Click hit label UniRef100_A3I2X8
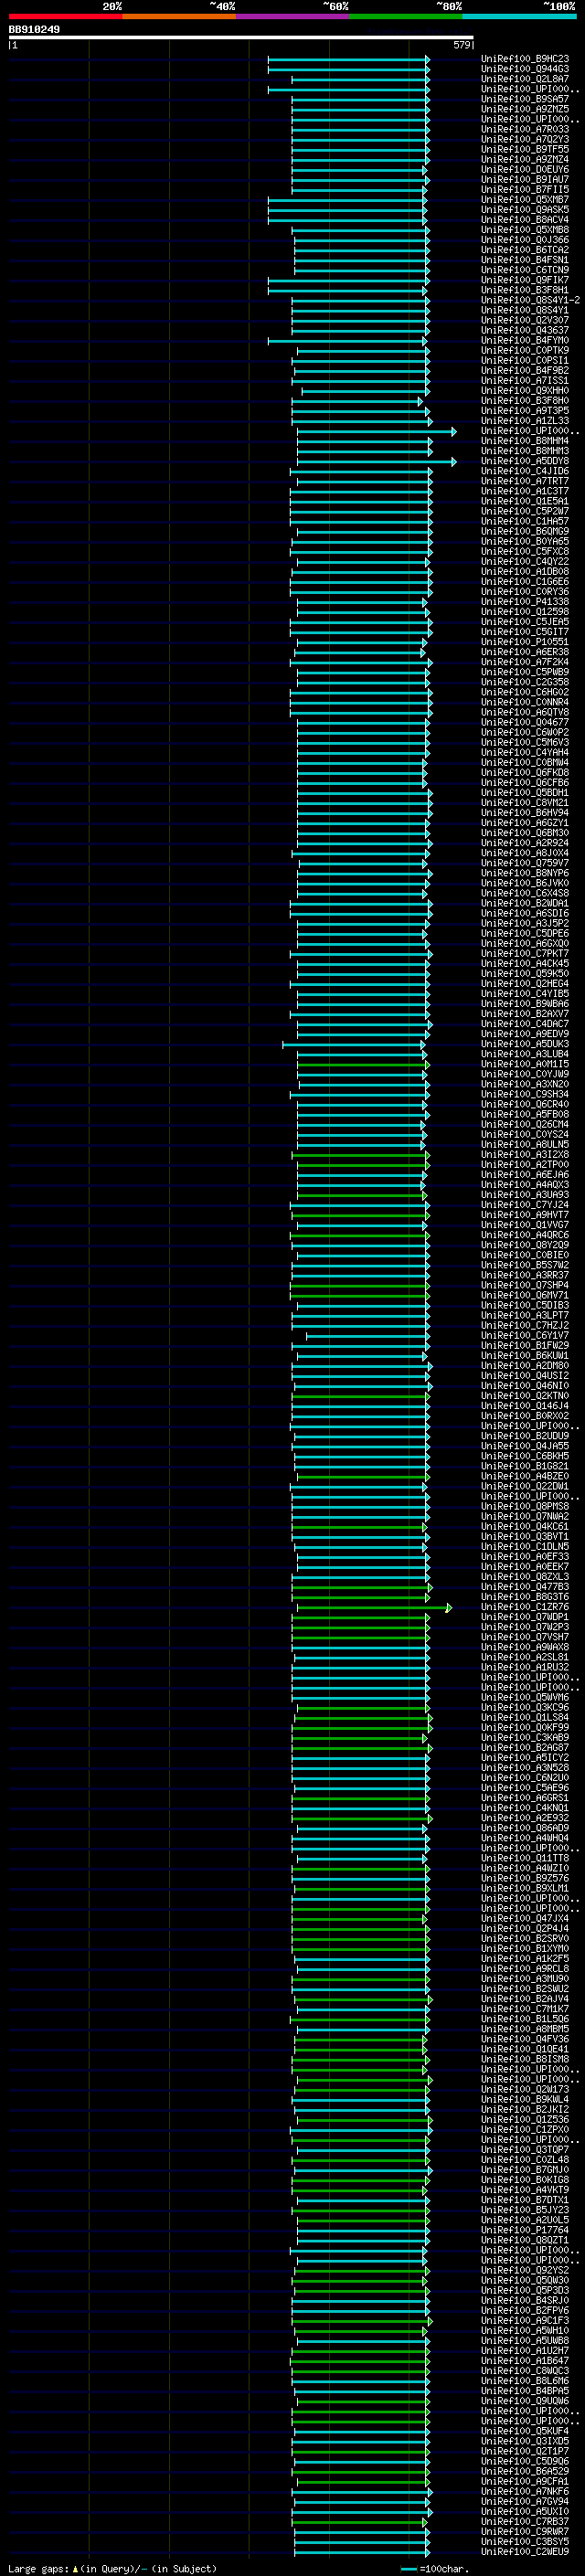This screenshot has width=585, height=2576. coord(524,1155)
